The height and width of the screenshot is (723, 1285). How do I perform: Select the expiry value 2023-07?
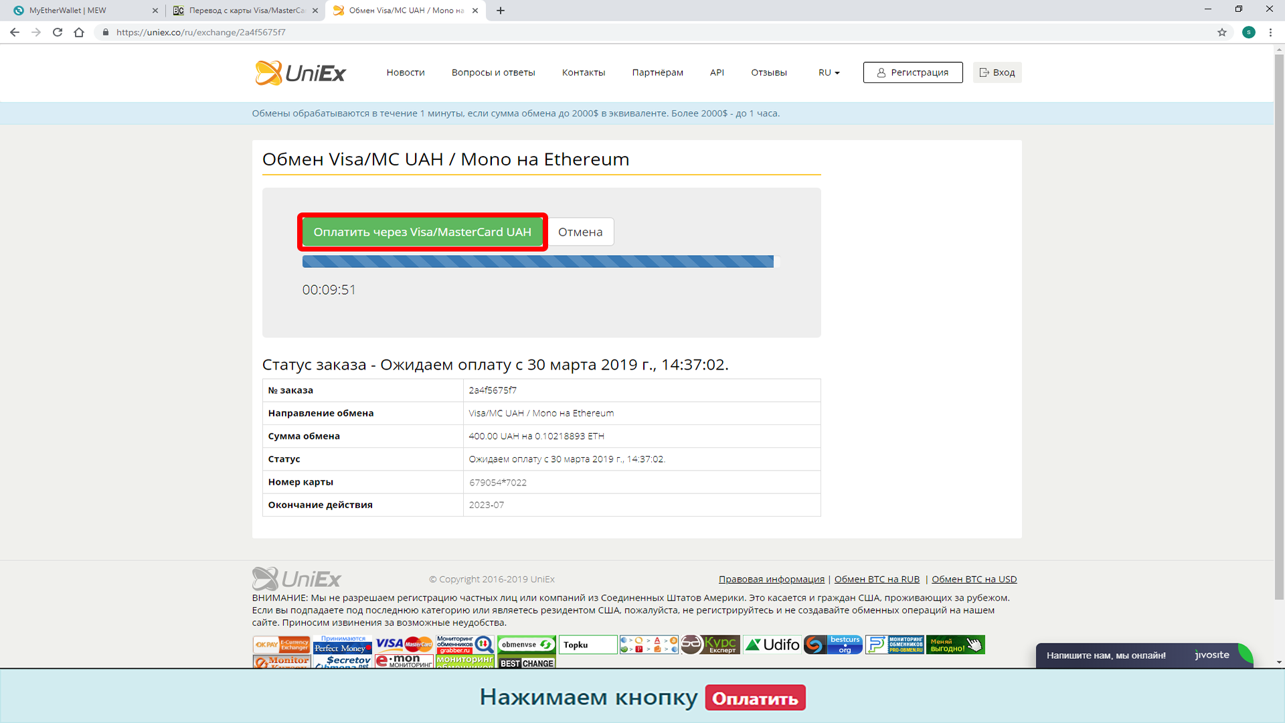click(x=487, y=505)
